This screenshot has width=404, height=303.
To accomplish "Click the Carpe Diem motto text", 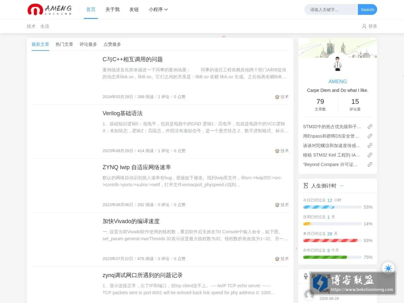I will (x=338, y=90).
